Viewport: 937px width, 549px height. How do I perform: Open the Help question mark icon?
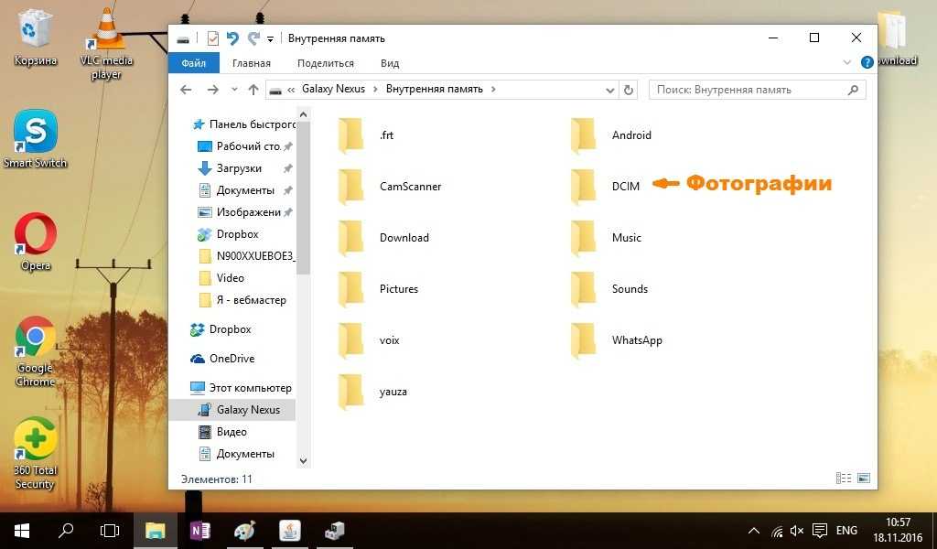tap(867, 63)
